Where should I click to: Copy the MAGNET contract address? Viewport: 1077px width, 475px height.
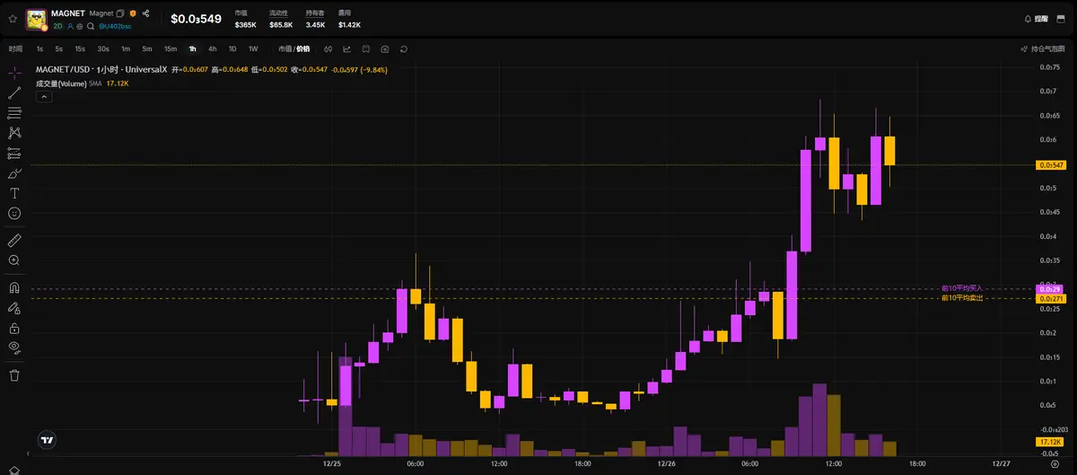(x=120, y=13)
